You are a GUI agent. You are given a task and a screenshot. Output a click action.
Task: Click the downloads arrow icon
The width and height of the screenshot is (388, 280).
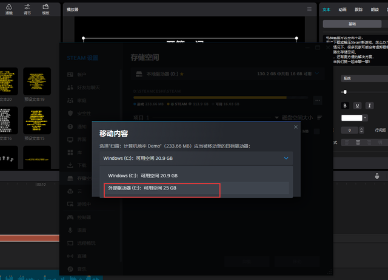tap(70, 165)
